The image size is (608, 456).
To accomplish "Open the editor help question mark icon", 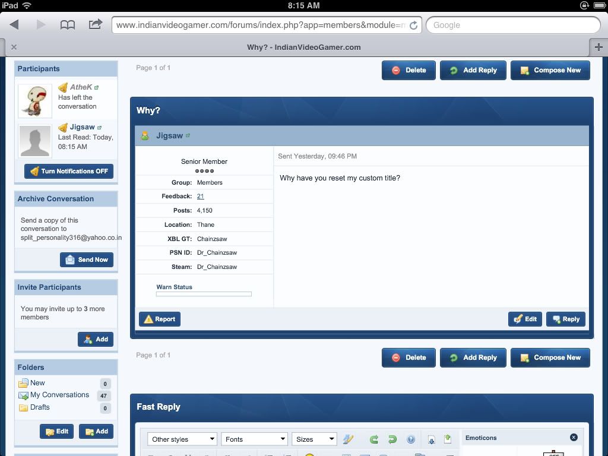I will (410, 439).
